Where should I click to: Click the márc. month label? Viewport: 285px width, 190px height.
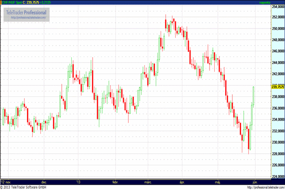148,181
